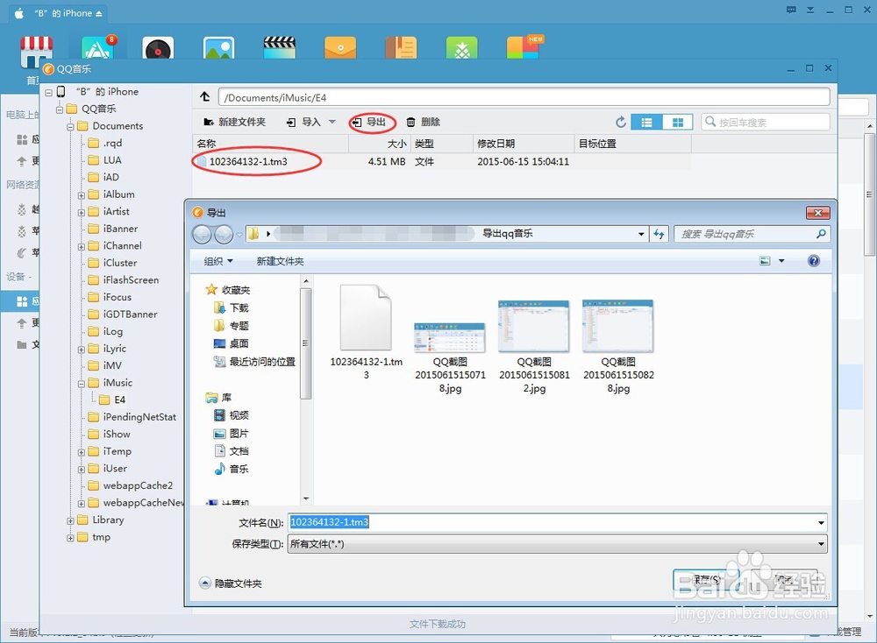
Task: Open the music vinyl record icon
Action: coord(158,48)
